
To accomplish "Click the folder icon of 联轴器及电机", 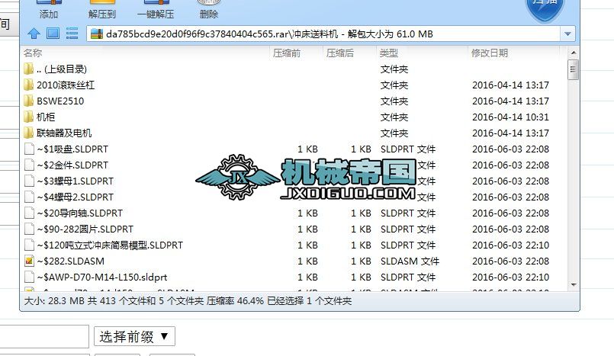I will point(28,133).
